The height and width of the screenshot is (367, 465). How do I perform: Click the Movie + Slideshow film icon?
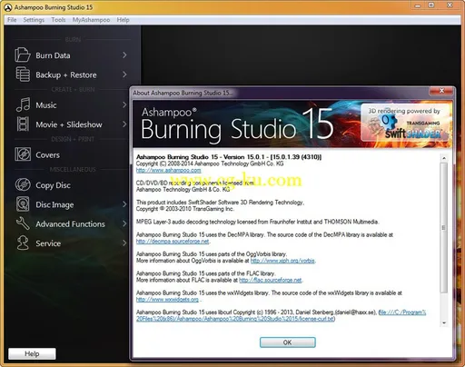(x=23, y=124)
